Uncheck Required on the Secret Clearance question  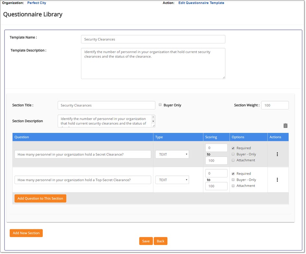tap(233, 148)
